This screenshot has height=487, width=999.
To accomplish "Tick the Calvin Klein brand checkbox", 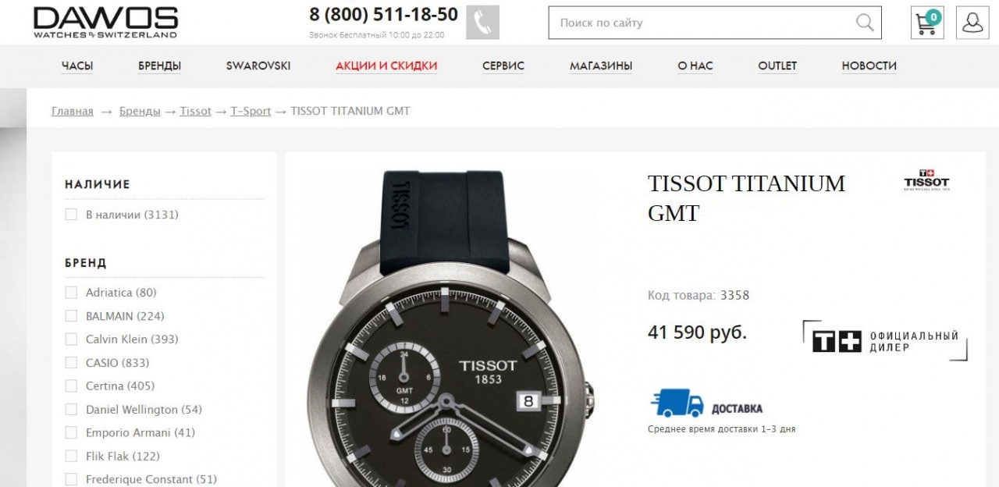I will coord(71,339).
